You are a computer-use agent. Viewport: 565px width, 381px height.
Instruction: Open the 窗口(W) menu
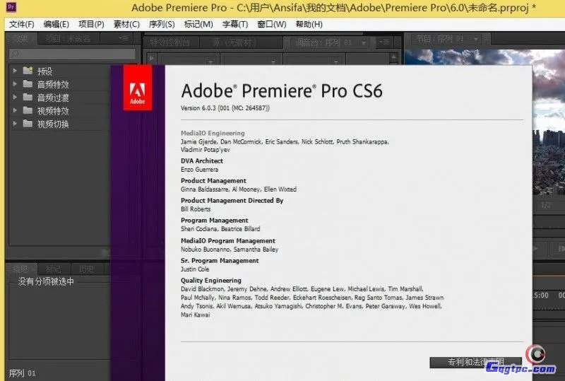[x=272, y=25]
